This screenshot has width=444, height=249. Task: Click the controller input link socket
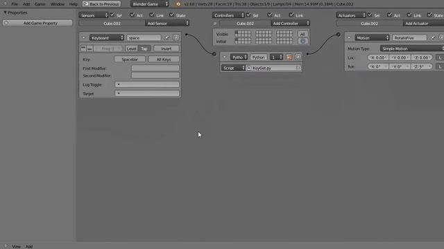pos(214,54)
